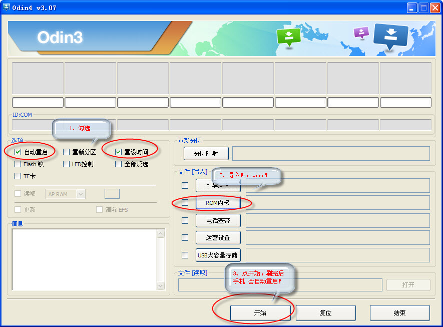Click the ROM内核 button

pos(218,203)
